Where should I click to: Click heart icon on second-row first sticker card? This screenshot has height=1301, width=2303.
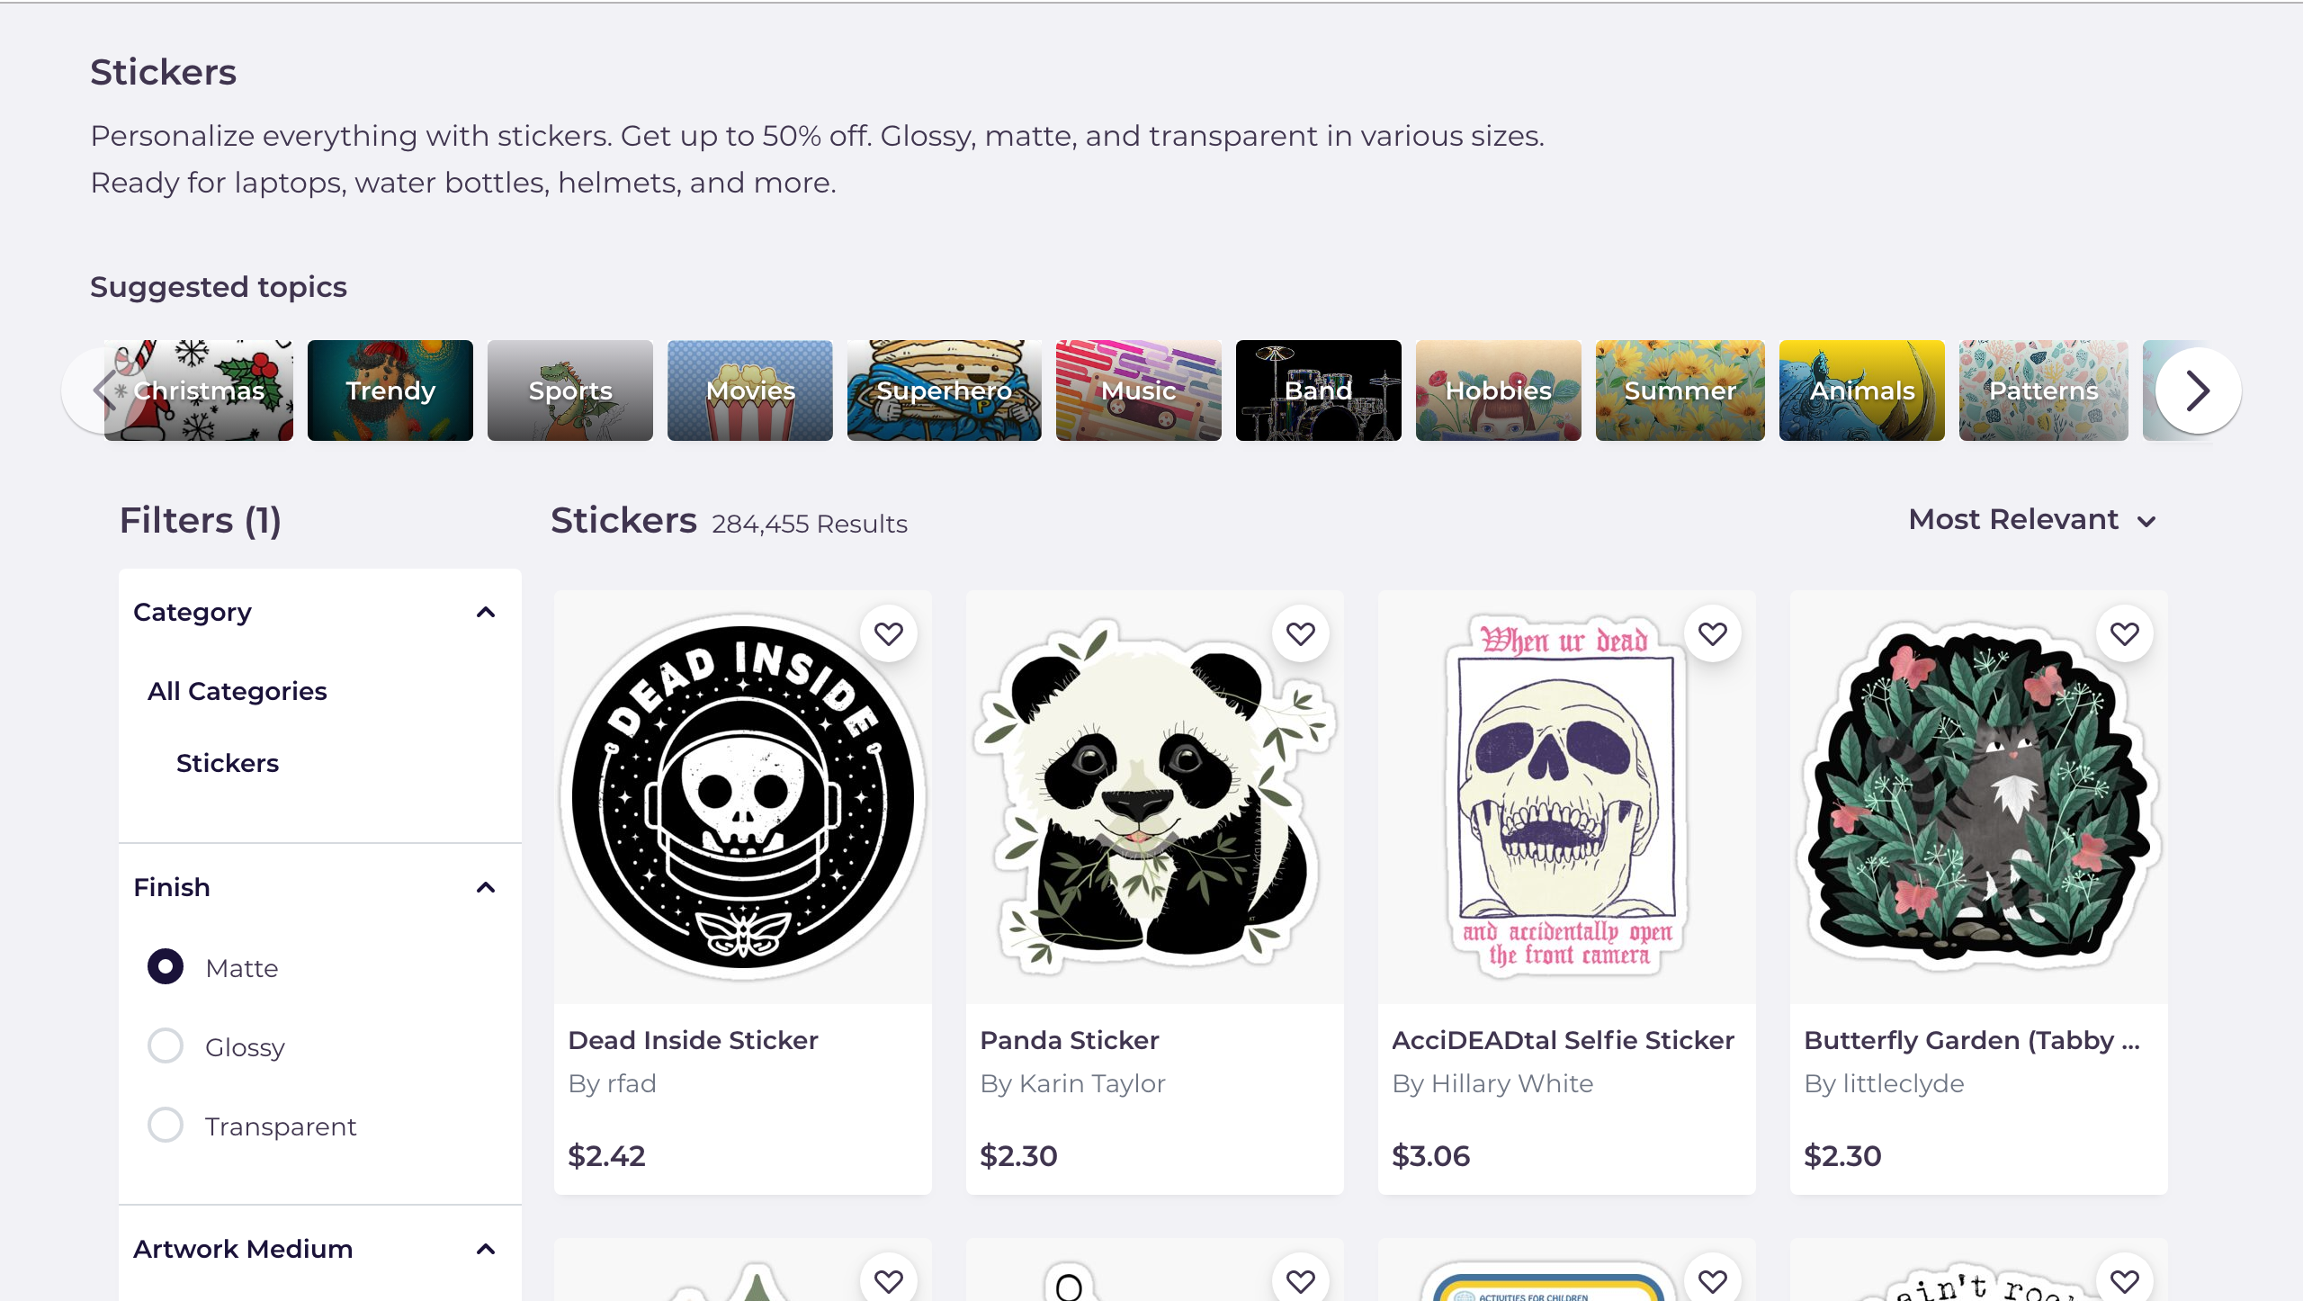pos(888,1280)
